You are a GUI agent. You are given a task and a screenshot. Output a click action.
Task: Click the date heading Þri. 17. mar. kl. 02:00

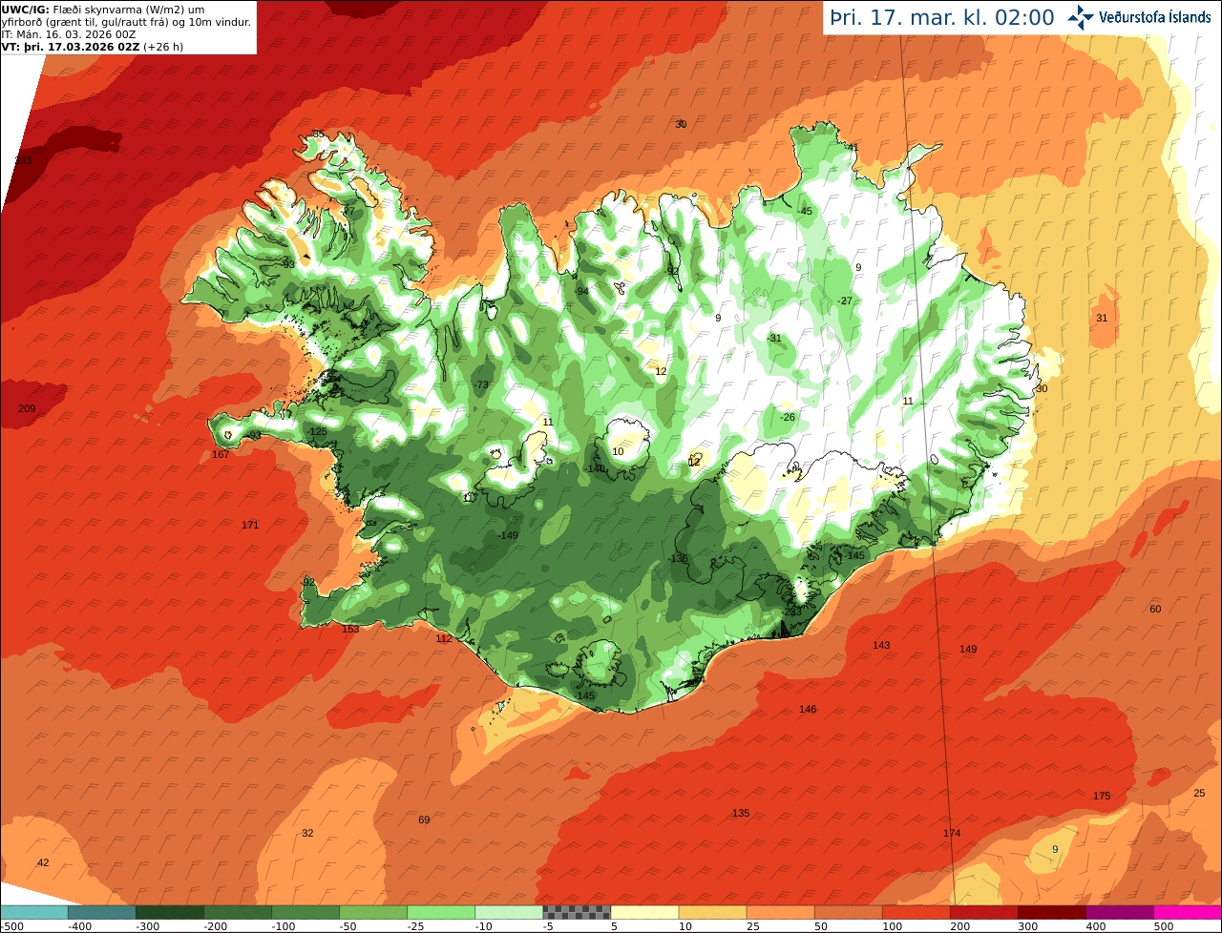(941, 17)
